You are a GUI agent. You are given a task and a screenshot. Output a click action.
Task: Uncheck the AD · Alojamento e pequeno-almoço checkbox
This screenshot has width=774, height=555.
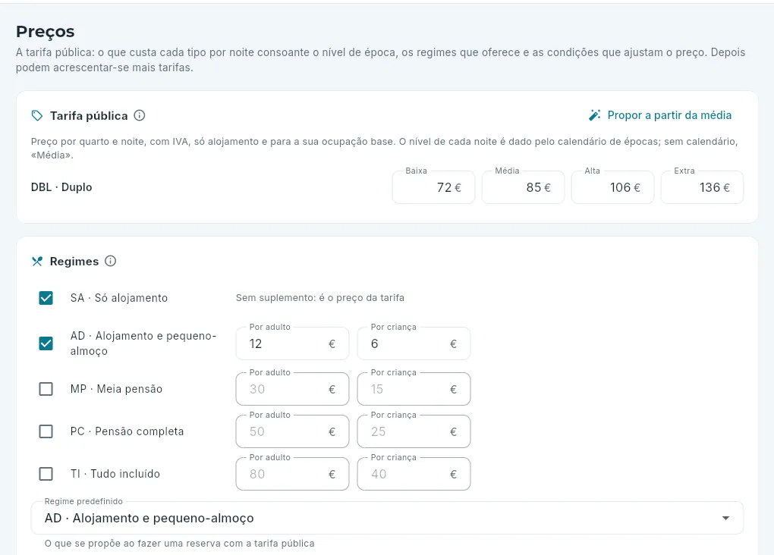click(46, 343)
